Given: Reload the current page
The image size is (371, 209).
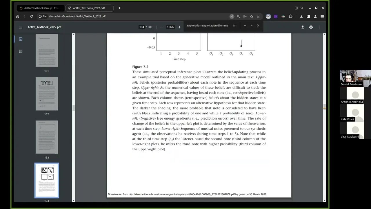Looking at the screenshot, I should 31,16.
